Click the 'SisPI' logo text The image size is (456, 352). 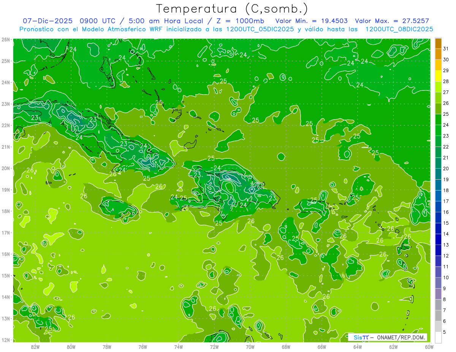click(x=361, y=337)
